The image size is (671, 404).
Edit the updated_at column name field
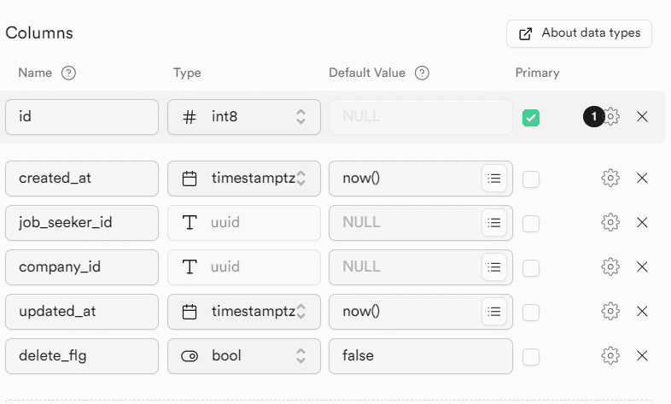[x=82, y=312]
